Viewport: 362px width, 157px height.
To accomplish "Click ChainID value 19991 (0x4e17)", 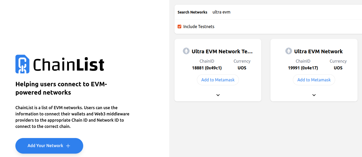I will coord(303,68).
